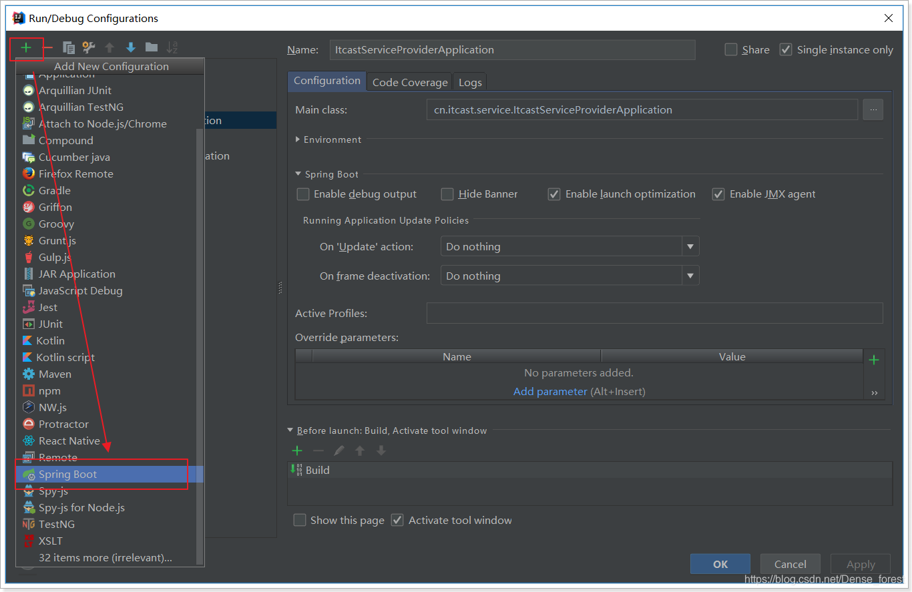Choose JAR Application in the list
This screenshot has height=592, width=912.
click(106, 274)
